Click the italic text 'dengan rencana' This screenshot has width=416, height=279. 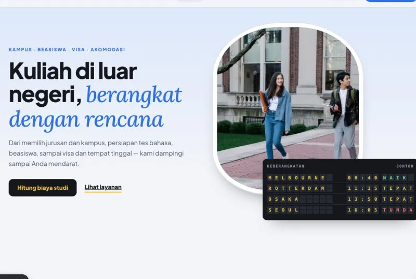[86, 120]
